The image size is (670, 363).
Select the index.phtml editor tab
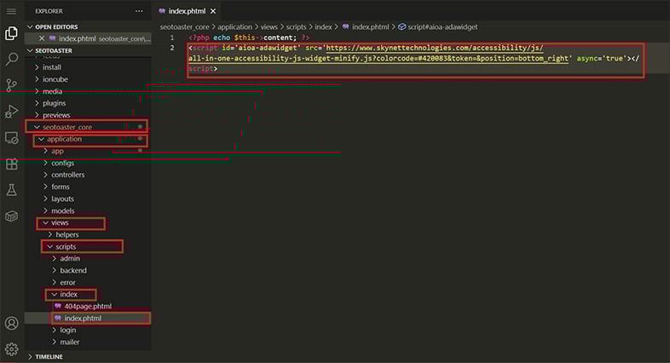191,11
